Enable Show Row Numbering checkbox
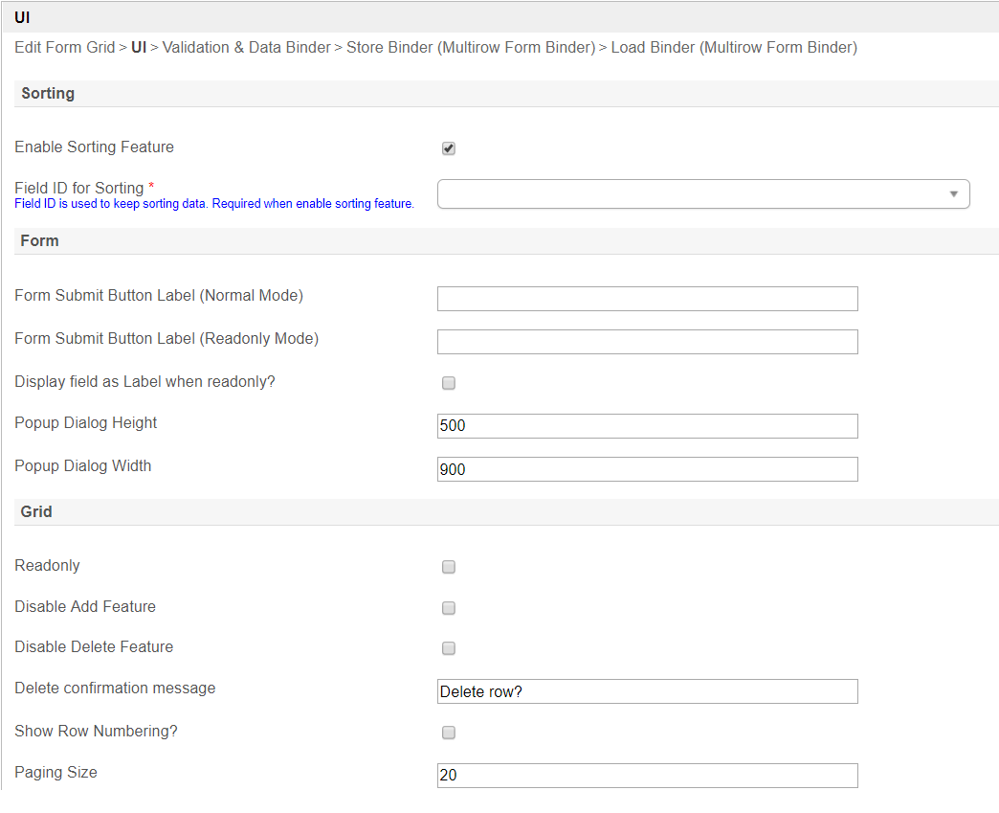The image size is (999, 813). pos(449,733)
